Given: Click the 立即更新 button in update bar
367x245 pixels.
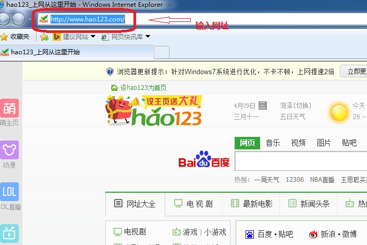Looking at the screenshot, I should (354, 71).
